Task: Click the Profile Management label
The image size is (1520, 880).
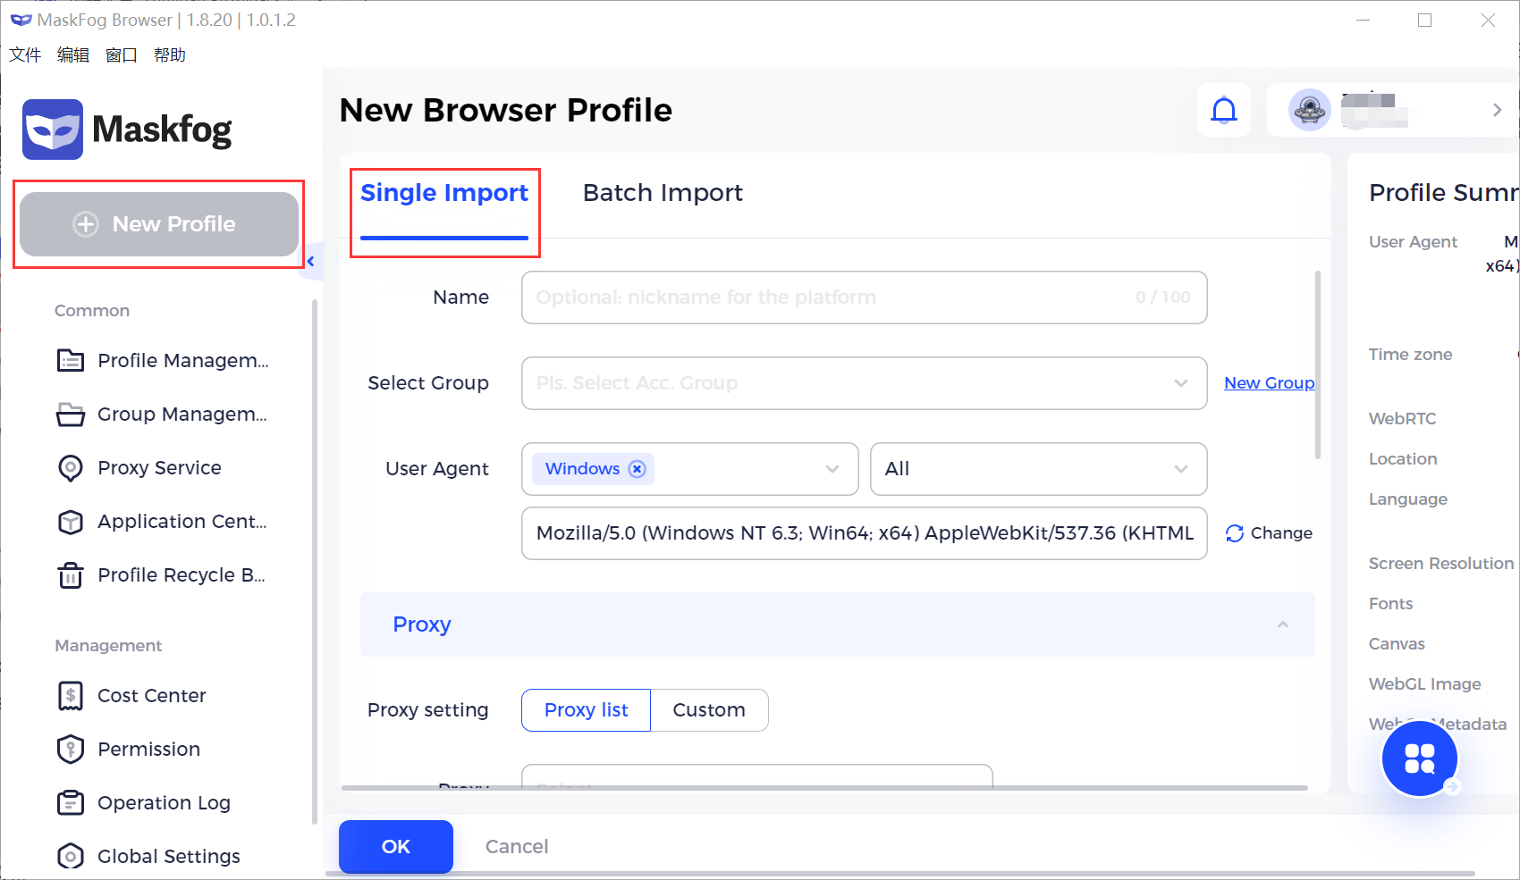Action: (x=183, y=361)
